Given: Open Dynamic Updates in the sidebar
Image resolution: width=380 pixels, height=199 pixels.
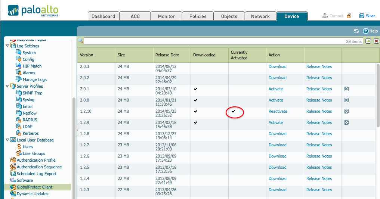Looking at the screenshot, I should coord(33,194).
